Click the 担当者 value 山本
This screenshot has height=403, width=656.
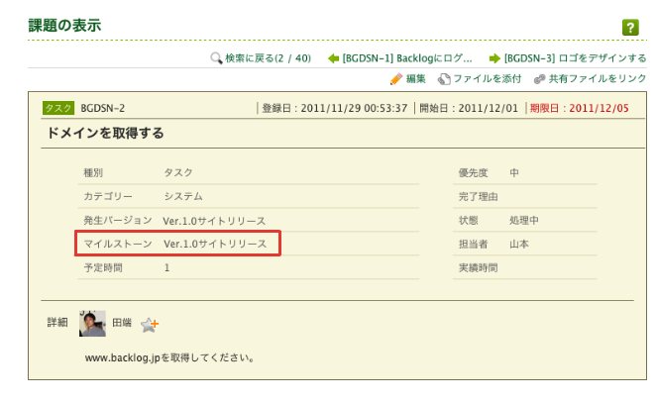pyautogui.click(x=519, y=245)
